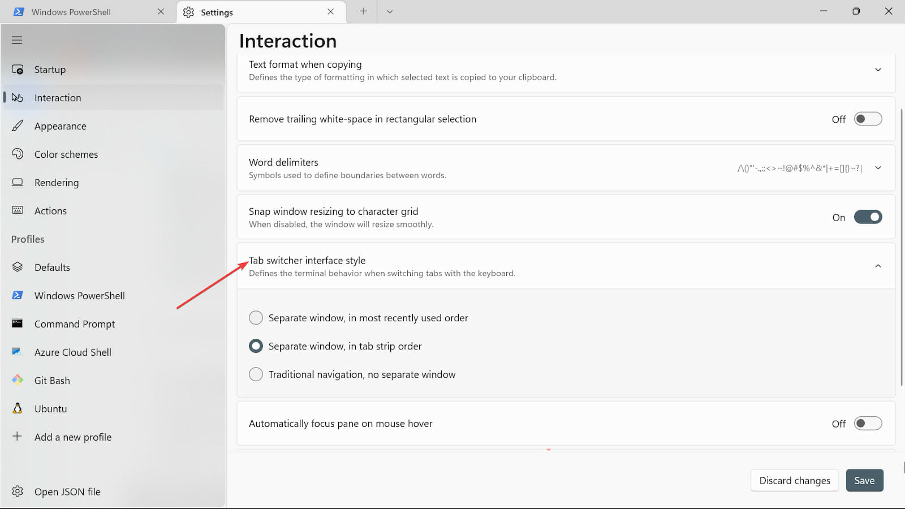Enable Automatically focus pane on mouse hover
The width and height of the screenshot is (905, 509).
coord(868,424)
